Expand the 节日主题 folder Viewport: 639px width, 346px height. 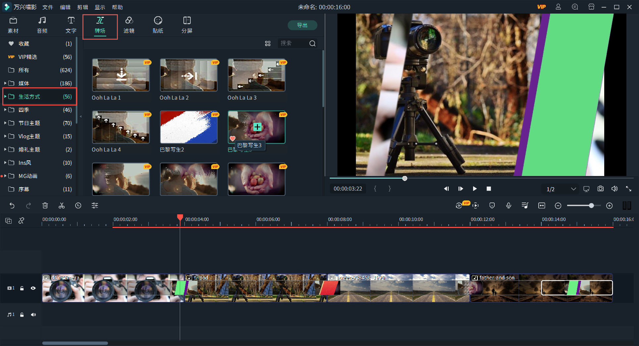tap(5, 123)
